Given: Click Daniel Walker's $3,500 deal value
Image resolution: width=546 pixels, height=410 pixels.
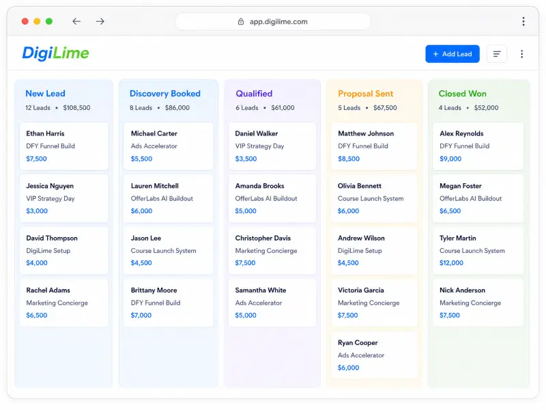Looking at the screenshot, I should point(246,159).
